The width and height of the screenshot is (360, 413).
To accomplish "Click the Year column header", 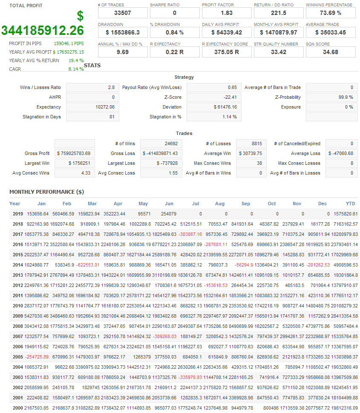I will click(x=15, y=204).
